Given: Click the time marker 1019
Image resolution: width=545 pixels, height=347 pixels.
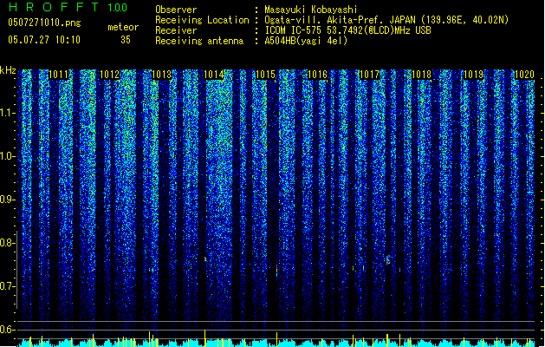Looking at the screenshot, I should 473,75.
